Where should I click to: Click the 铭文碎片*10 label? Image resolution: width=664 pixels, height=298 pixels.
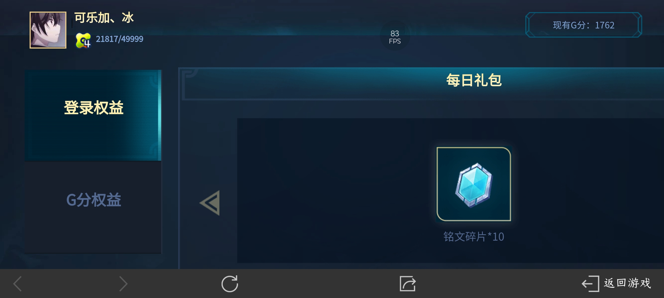(474, 236)
